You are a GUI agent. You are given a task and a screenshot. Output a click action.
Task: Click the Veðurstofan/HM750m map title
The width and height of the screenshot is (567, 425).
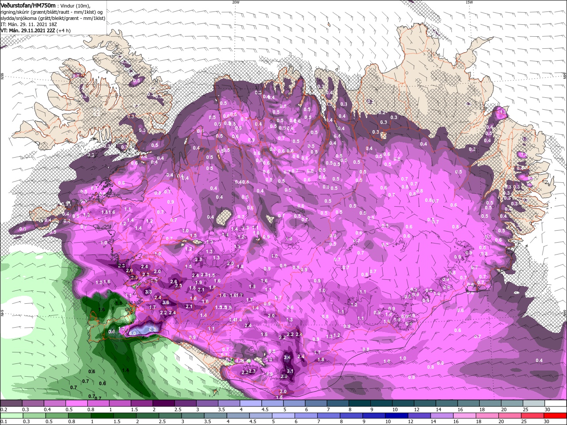click(x=27, y=5)
